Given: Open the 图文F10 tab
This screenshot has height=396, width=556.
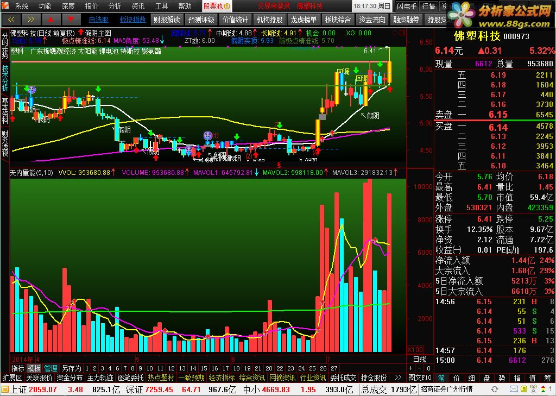Looking at the screenshot, I should point(420,378).
